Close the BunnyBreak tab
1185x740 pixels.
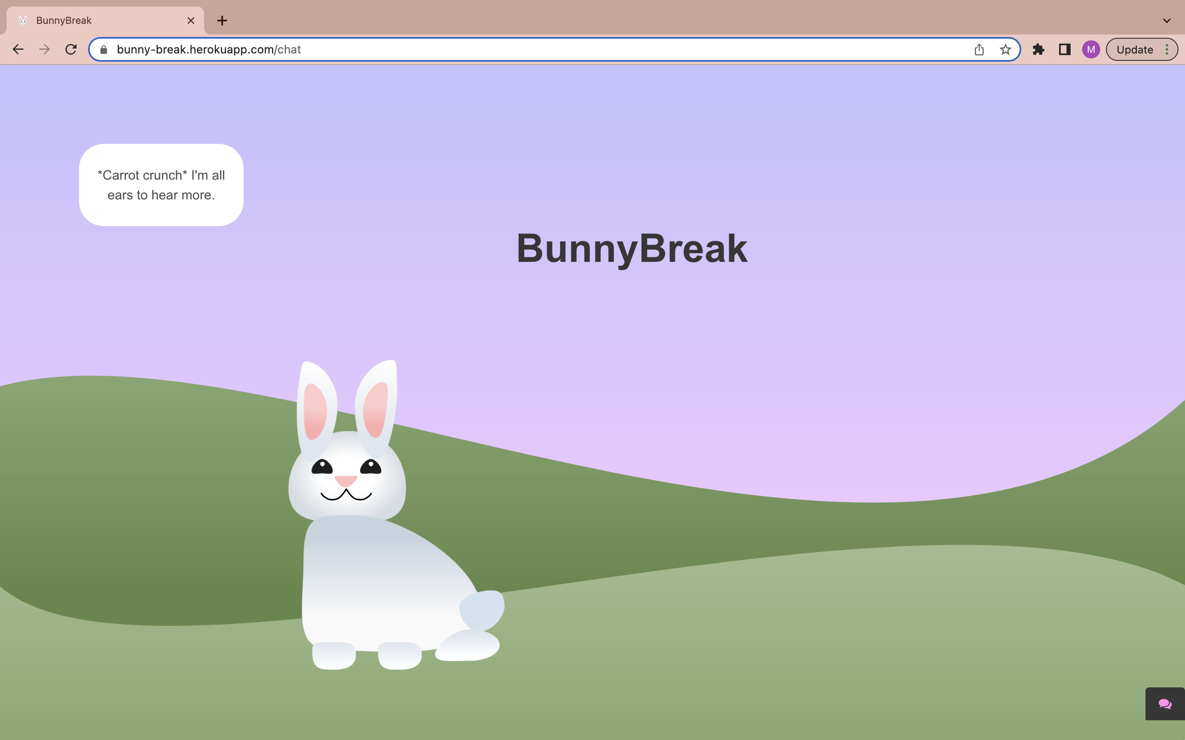pyautogui.click(x=191, y=21)
